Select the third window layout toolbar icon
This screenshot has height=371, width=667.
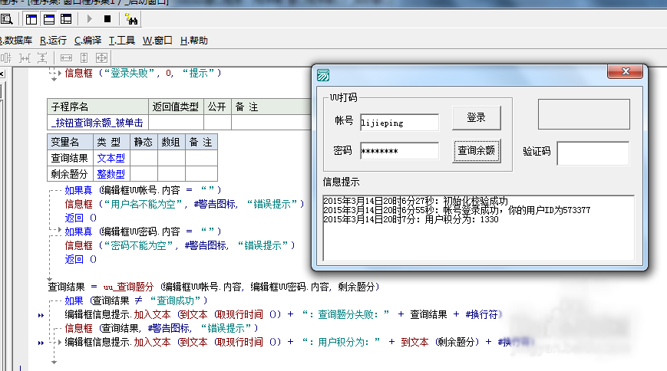click(x=64, y=18)
